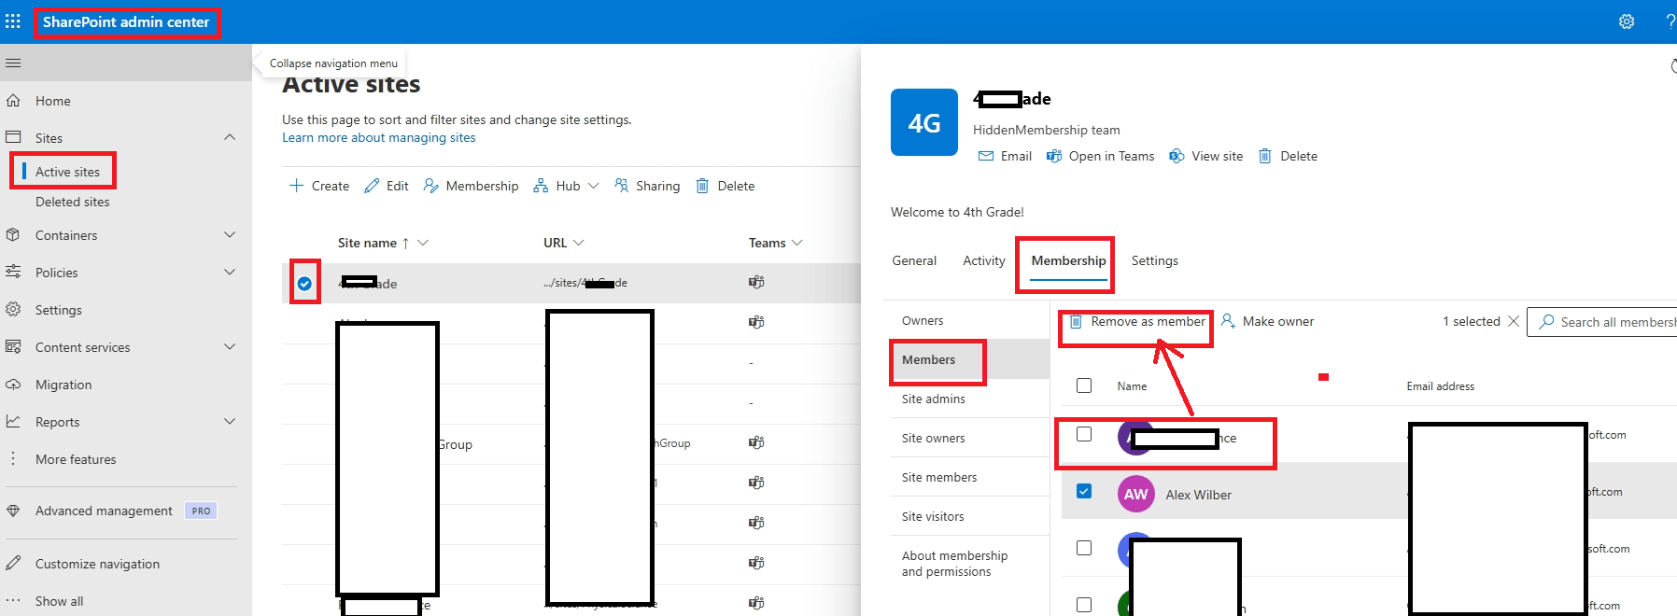Click the Search all members field
The image size is (1677, 616).
1604,321
